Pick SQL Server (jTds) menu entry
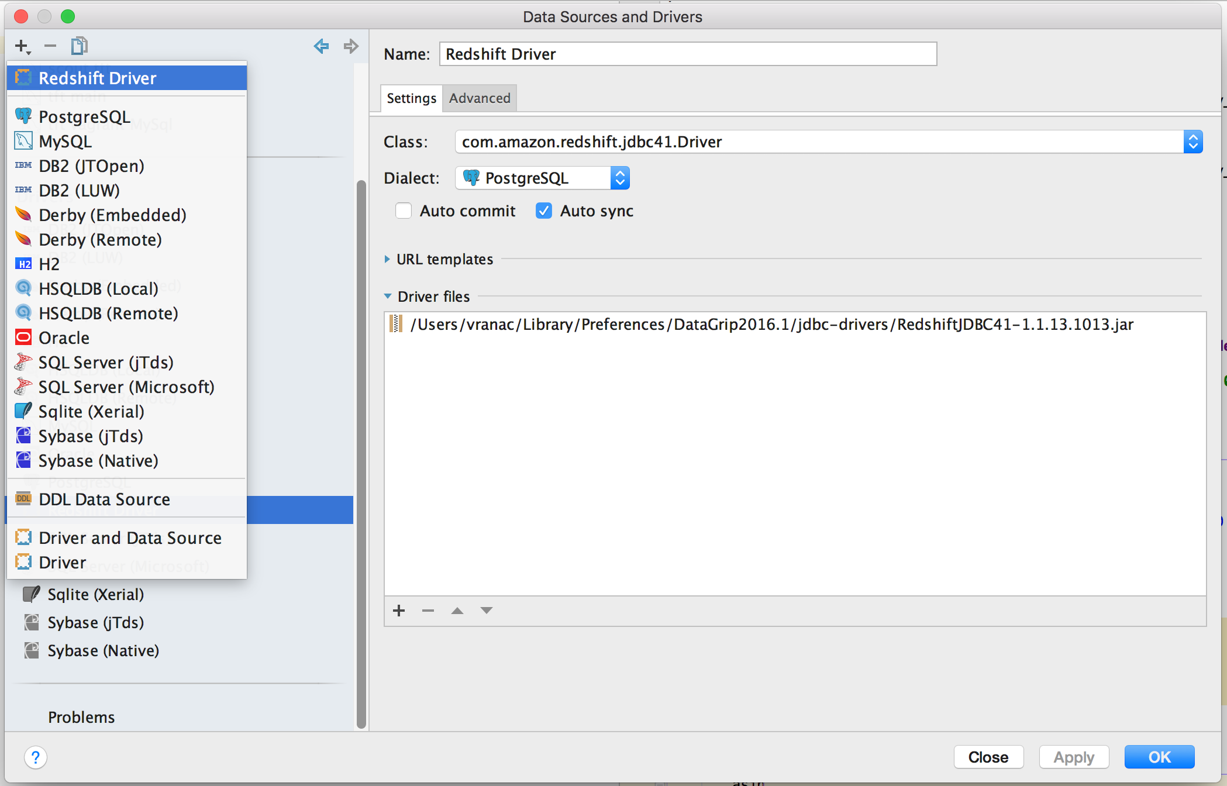Image resolution: width=1227 pixels, height=786 pixels. point(127,363)
